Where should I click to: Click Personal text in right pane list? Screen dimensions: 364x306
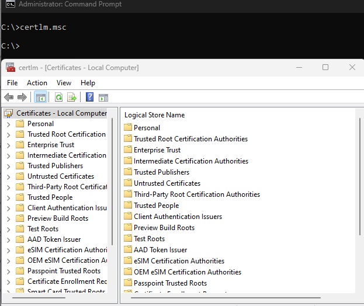[147, 127]
